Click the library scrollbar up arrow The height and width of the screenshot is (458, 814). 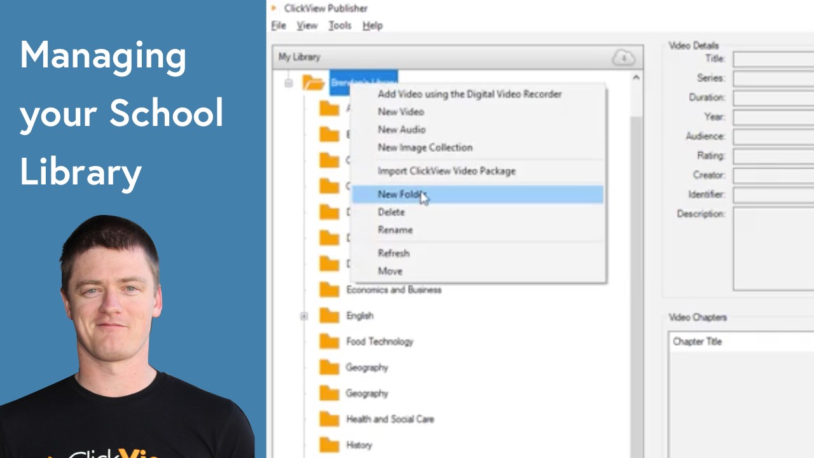click(x=635, y=78)
